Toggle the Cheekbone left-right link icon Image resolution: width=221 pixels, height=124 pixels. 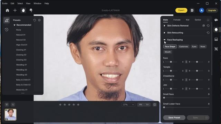(x=186, y=80)
